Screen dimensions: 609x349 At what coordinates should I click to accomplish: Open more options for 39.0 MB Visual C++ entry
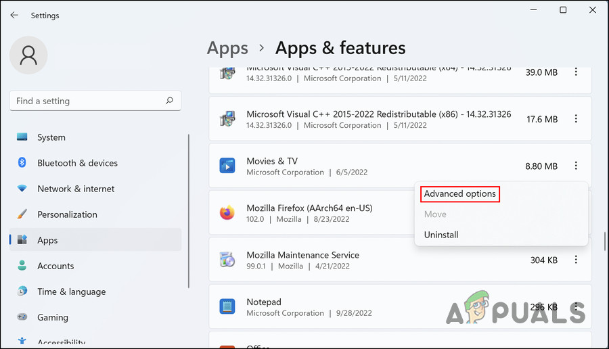pos(576,72)
